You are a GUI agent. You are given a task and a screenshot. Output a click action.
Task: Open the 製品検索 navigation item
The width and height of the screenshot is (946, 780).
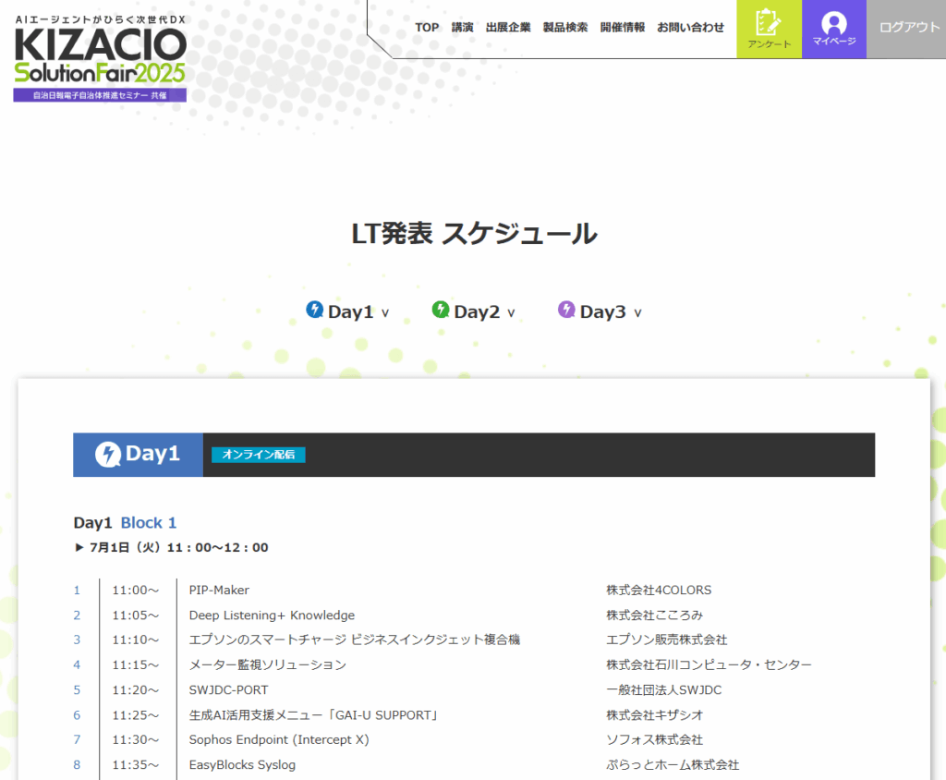(x=565, y=27)
